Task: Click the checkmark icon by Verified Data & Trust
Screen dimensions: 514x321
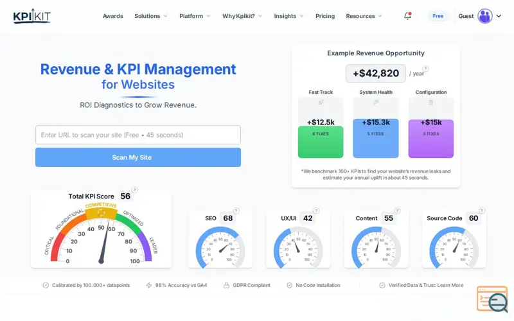Action: pyautogui.click(x=382, y=285)
